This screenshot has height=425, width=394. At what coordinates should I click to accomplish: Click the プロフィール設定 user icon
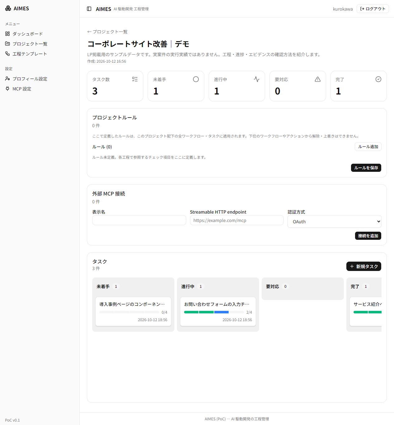point(7,79)
